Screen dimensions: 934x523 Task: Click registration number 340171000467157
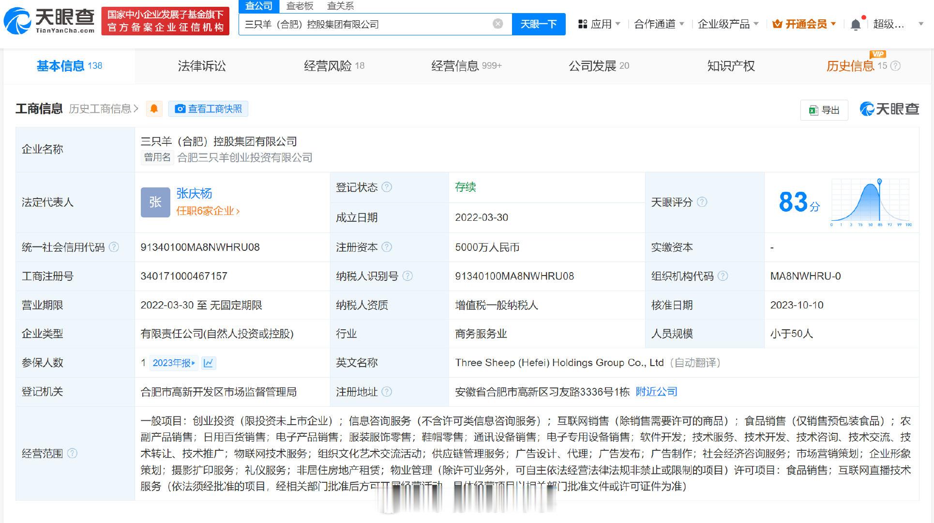(x=184, y=276)
